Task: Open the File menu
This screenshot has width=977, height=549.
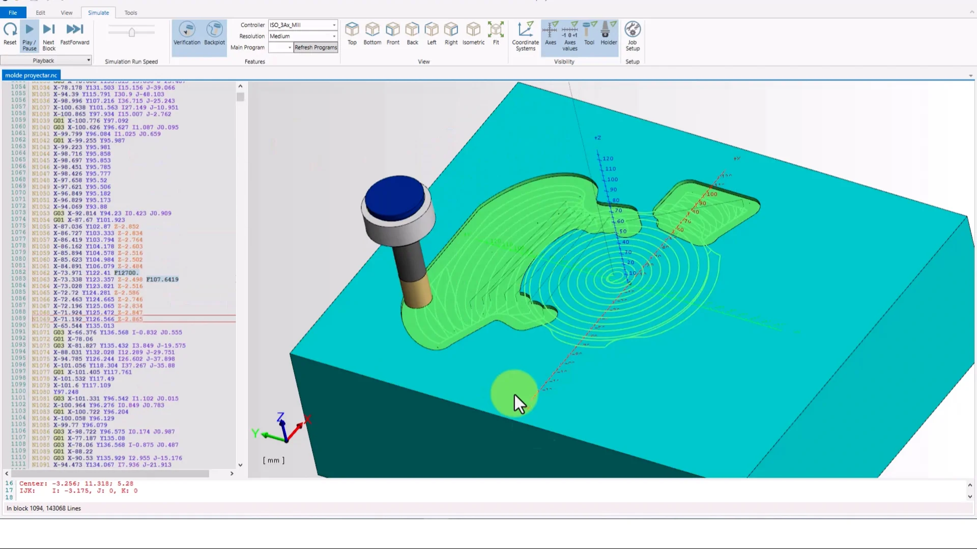Action: pos(13,13)
